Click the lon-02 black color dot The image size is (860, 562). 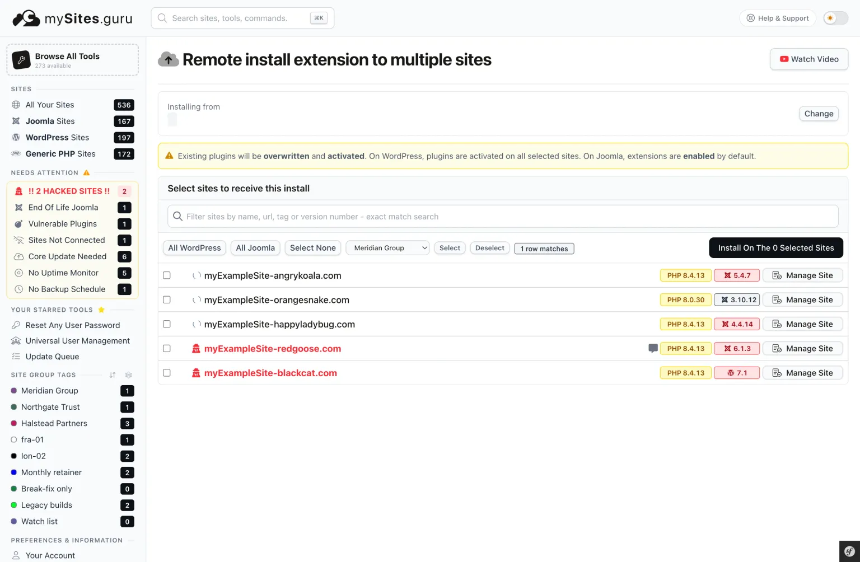[14, 456]
